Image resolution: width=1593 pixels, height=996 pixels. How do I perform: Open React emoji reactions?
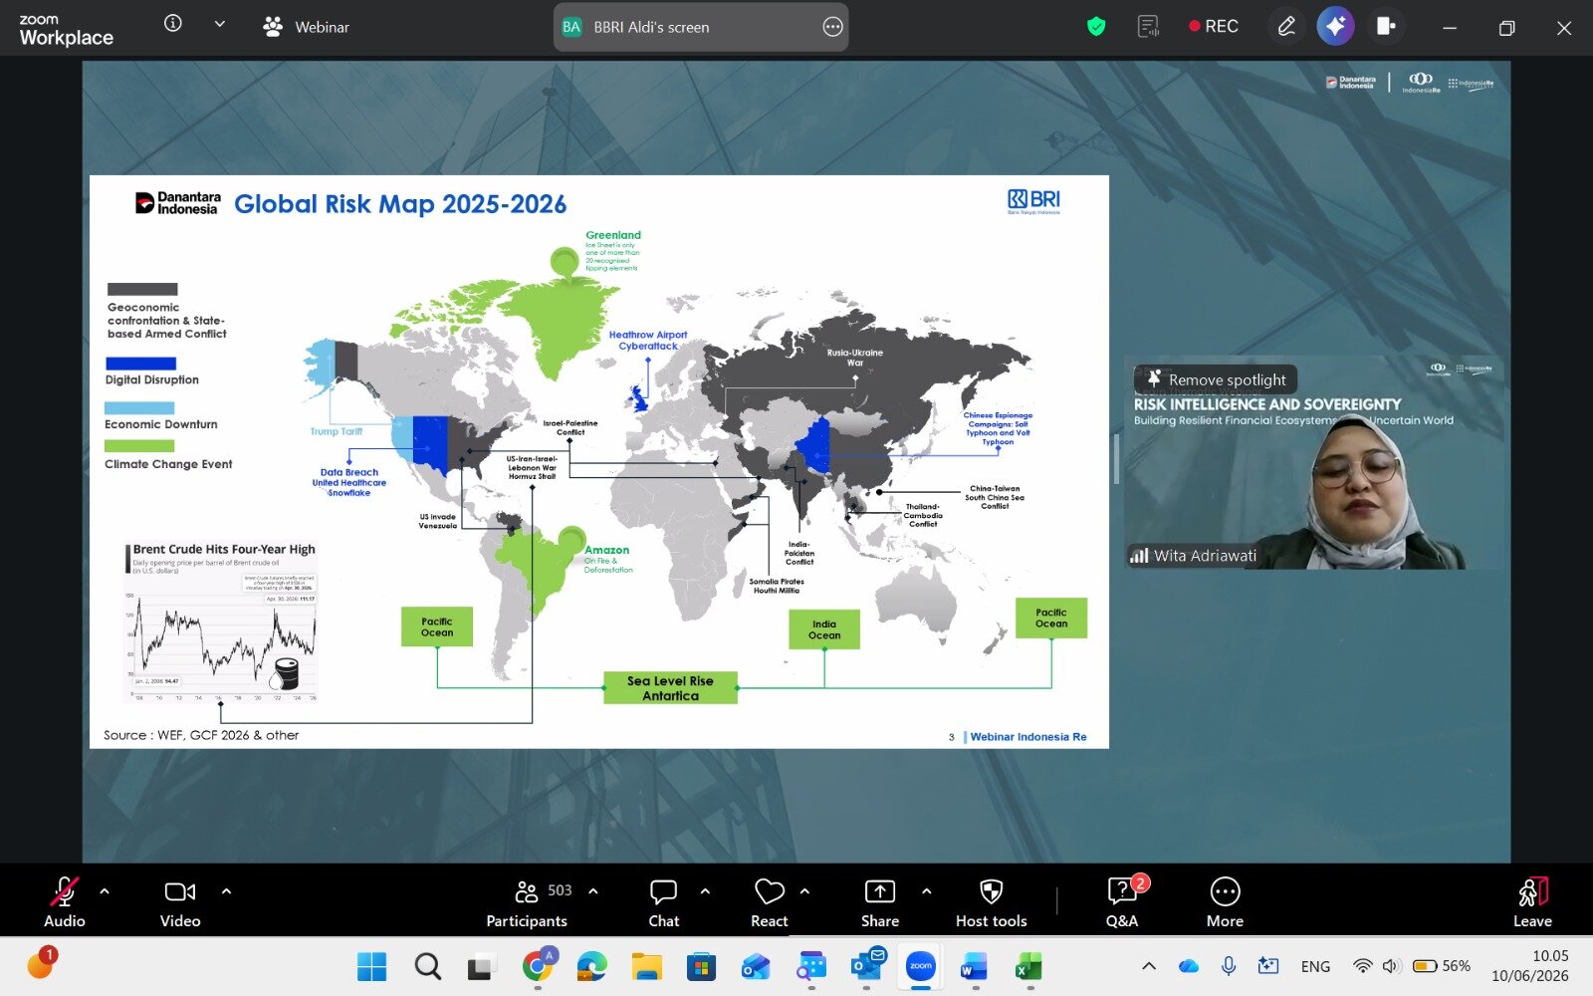pos(770,902)
